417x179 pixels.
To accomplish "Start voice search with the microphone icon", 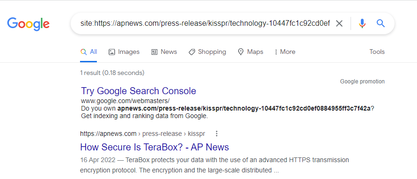I will coord(362,23).
